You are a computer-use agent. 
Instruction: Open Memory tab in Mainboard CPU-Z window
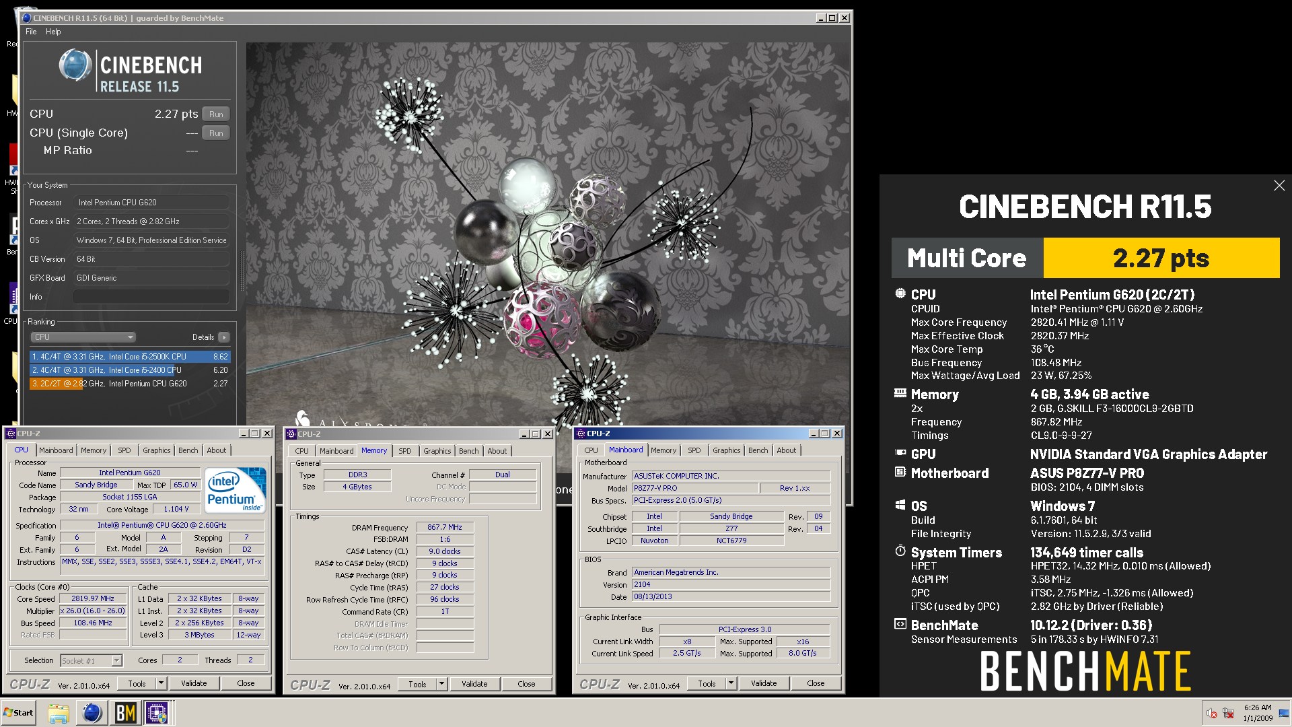click(663, 450)
